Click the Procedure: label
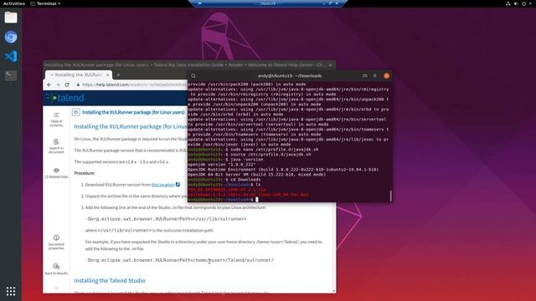 click(x=85, y=173)
